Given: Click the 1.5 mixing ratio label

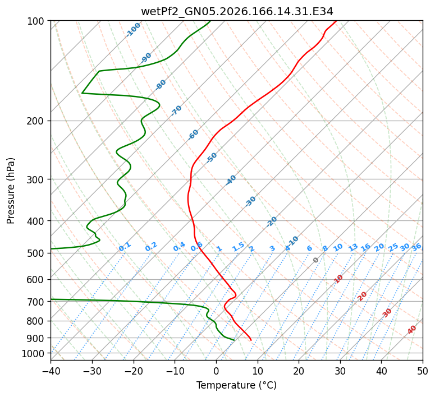Looking at the screenshot, I should point(239,247).
